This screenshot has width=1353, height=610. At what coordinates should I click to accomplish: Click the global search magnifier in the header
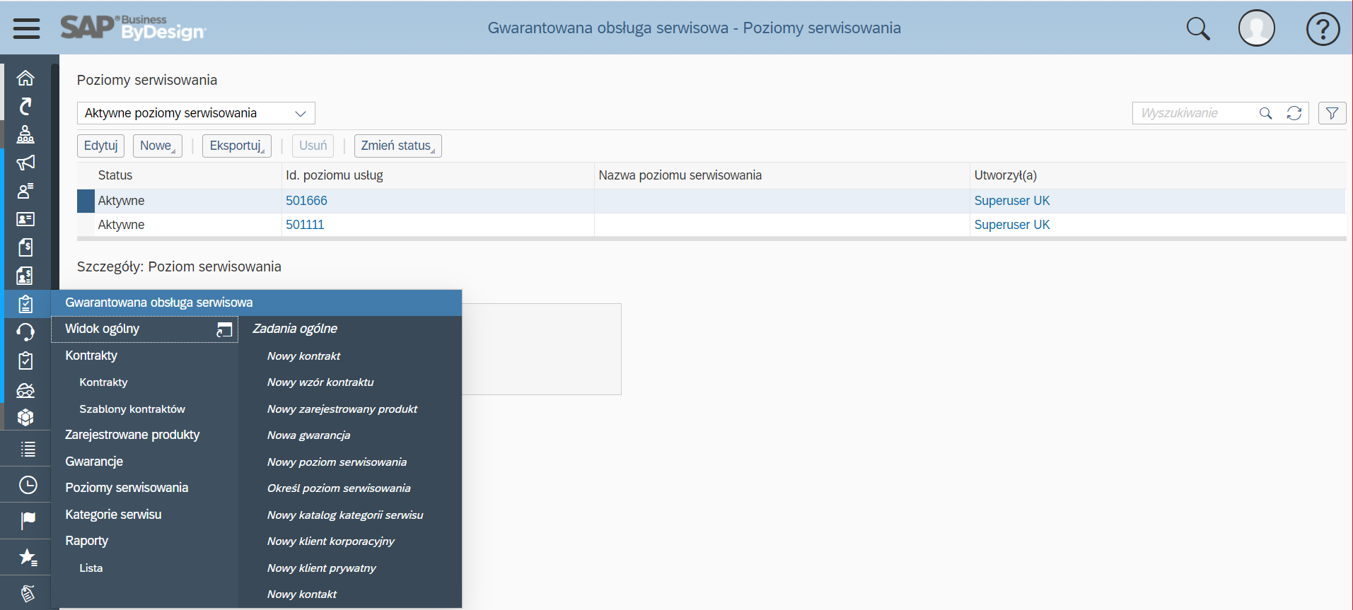(1198, 28)
